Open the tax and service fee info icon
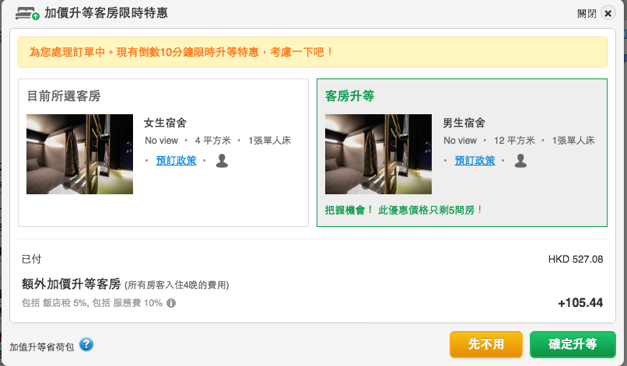 [171, 303]
